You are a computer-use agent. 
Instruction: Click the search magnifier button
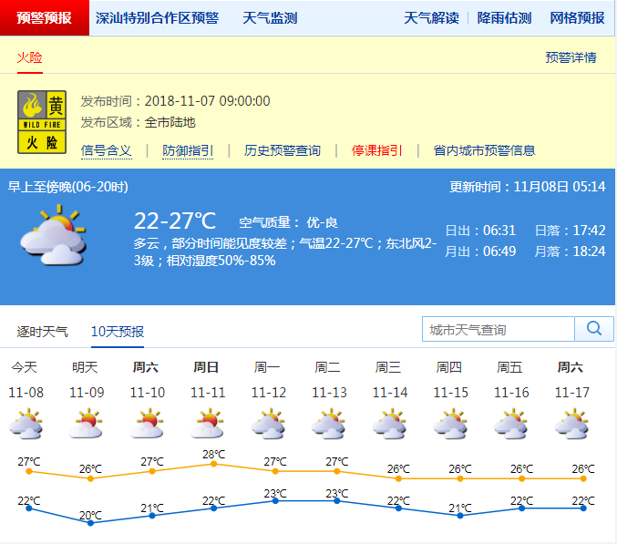[593, 329]
